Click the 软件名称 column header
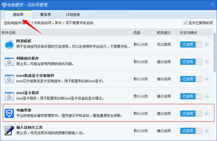Image resolution: width=217 pixels, height=141 pixels. [9, 33]
